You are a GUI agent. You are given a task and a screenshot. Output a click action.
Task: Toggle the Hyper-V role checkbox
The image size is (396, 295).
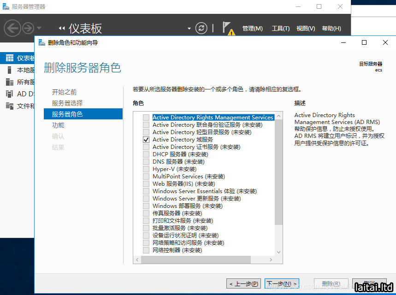(x=146, y=169)
